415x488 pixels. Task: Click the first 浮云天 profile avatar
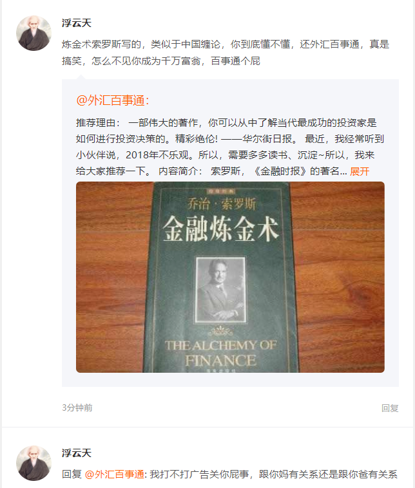click(x=34, y=33)
